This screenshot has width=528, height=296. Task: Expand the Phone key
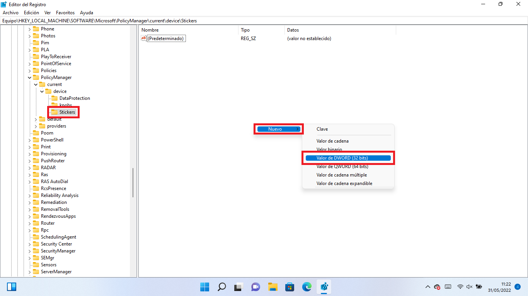29,29
